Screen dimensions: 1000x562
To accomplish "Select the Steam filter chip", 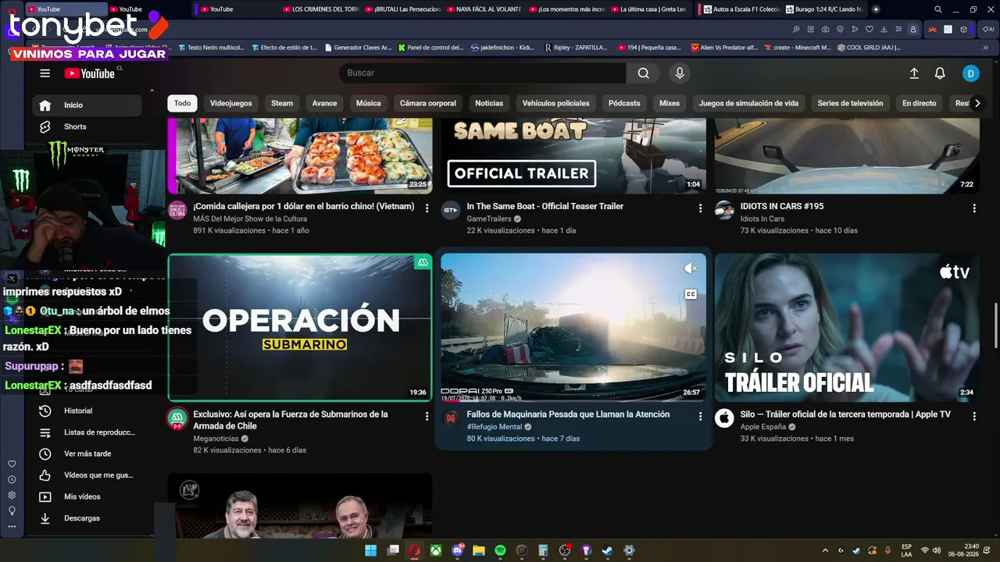I will [x=282, y=103].
